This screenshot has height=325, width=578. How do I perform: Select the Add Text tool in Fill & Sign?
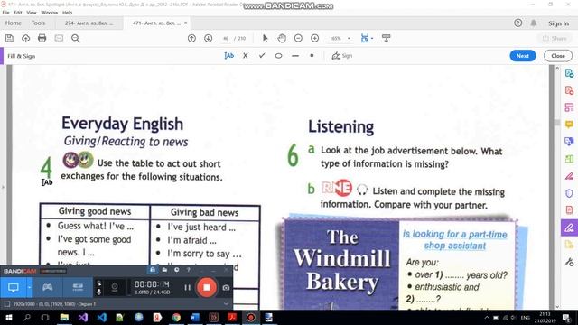[228, 56]
